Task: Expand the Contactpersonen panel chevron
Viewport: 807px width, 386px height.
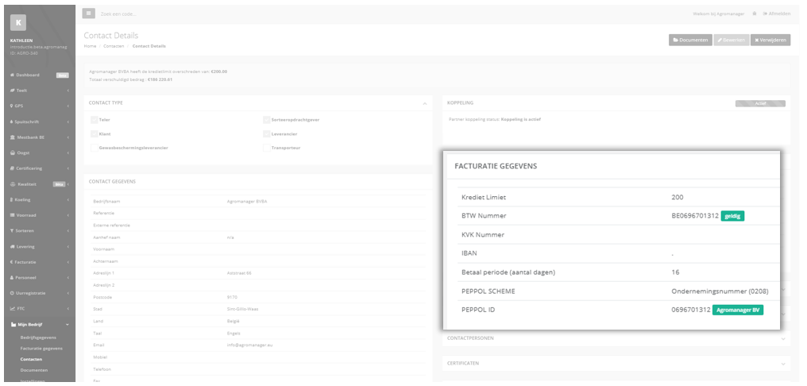Action: (x=783, y=339)
